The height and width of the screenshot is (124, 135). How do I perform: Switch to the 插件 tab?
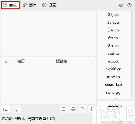click(x=30, y=5)
